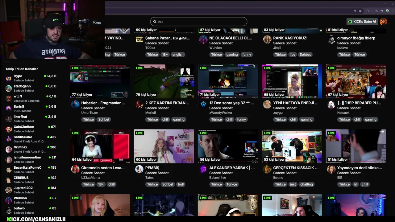Click Elif's avatar on Yayındayım dedi stream
This screenshot has width=395, height=222.
pos(331,169)
